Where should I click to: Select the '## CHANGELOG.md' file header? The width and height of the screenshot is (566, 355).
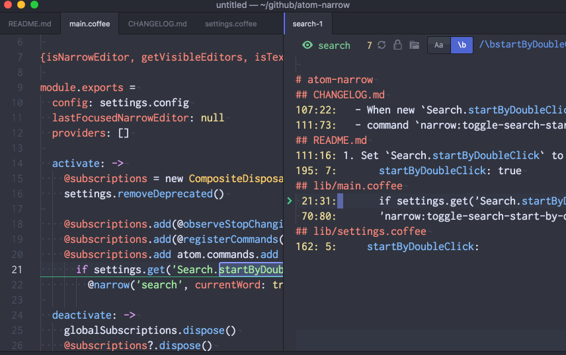pos(340,95)
